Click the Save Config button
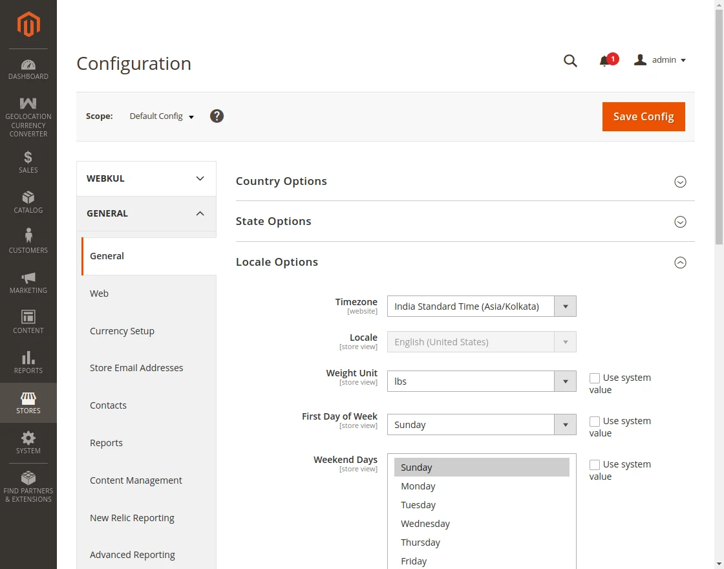Screen dimensions: 724x569 tap(643, 116)
